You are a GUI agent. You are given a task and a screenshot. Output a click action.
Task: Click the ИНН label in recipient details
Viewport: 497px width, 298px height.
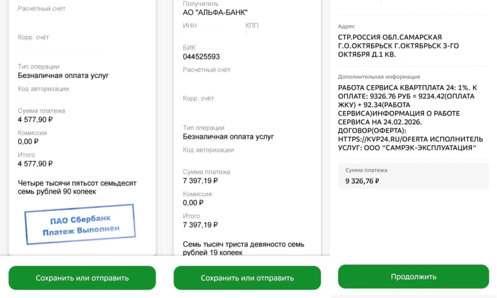[x=190, y=25]
